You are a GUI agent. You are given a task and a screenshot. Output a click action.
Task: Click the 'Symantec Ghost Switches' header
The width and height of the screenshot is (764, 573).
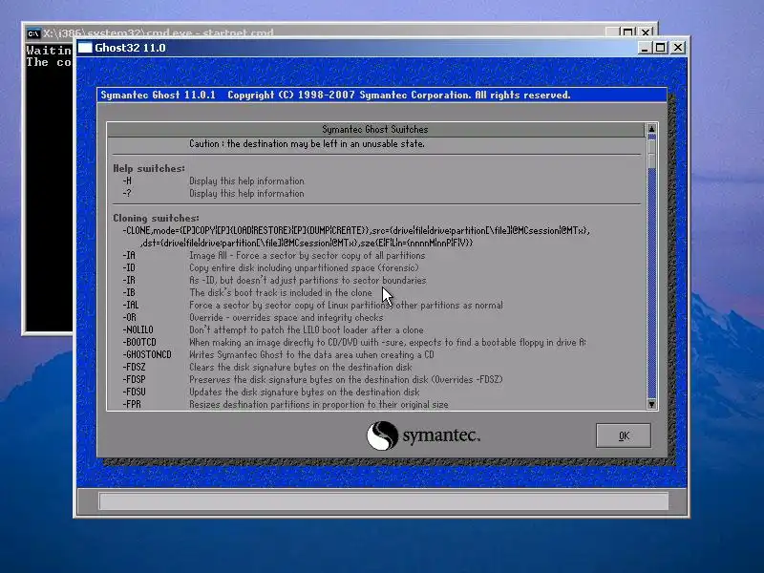375,129
